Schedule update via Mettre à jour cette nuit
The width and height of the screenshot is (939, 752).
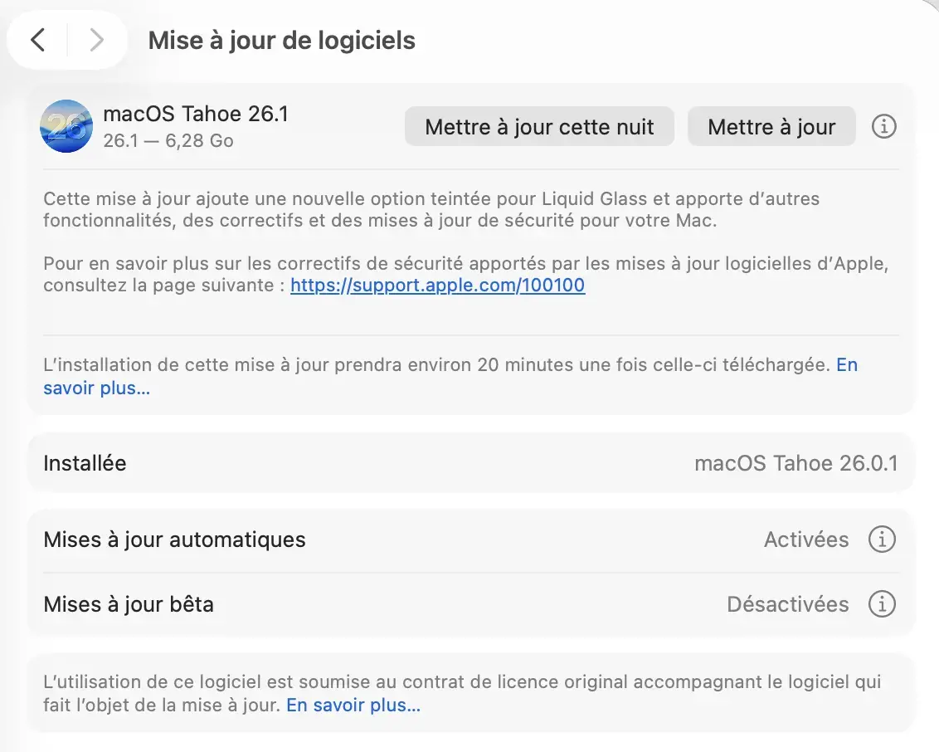pos(538,126)
